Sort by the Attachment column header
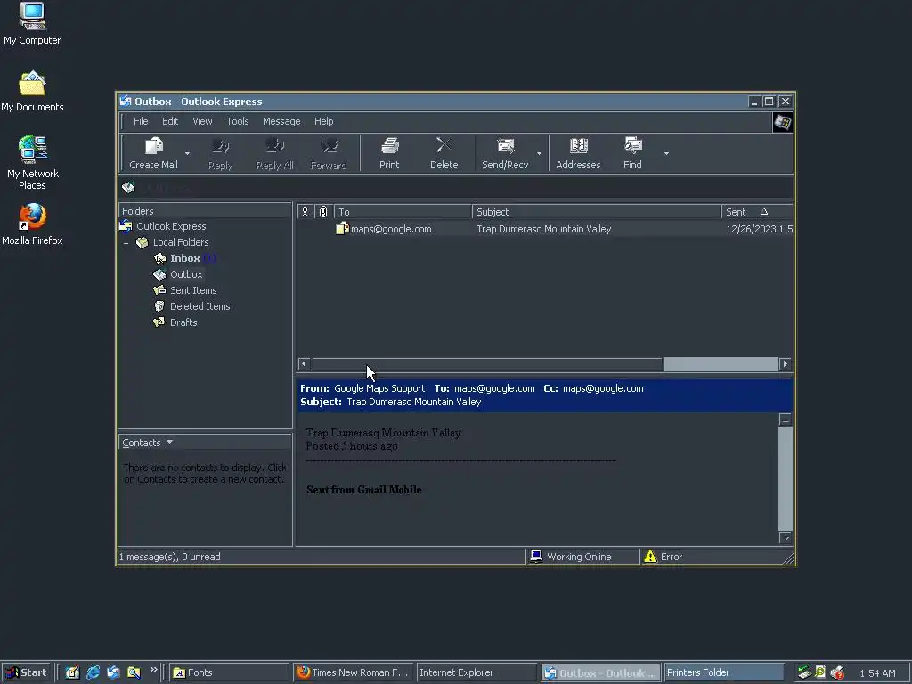The height and width of the screenshot is (684, 912). point(323,212)
